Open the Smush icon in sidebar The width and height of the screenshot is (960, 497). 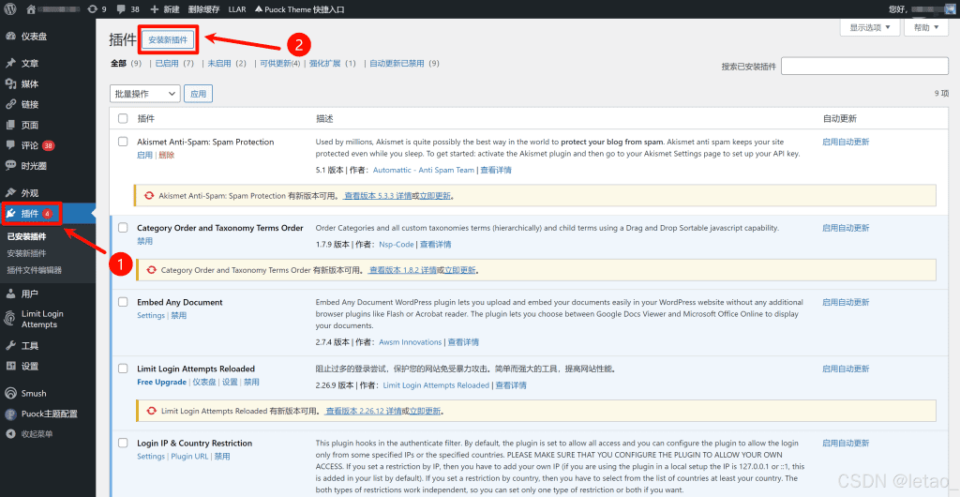click(10, 394)
